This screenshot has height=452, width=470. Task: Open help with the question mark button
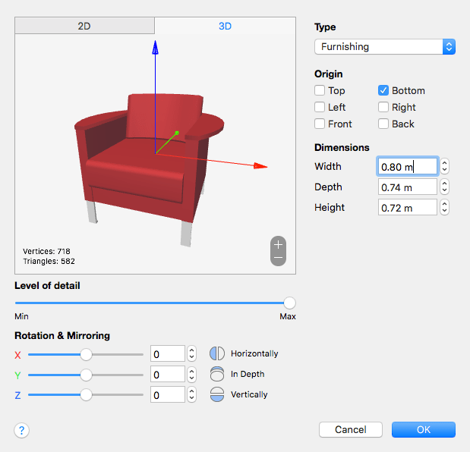(x=21, y=431)
